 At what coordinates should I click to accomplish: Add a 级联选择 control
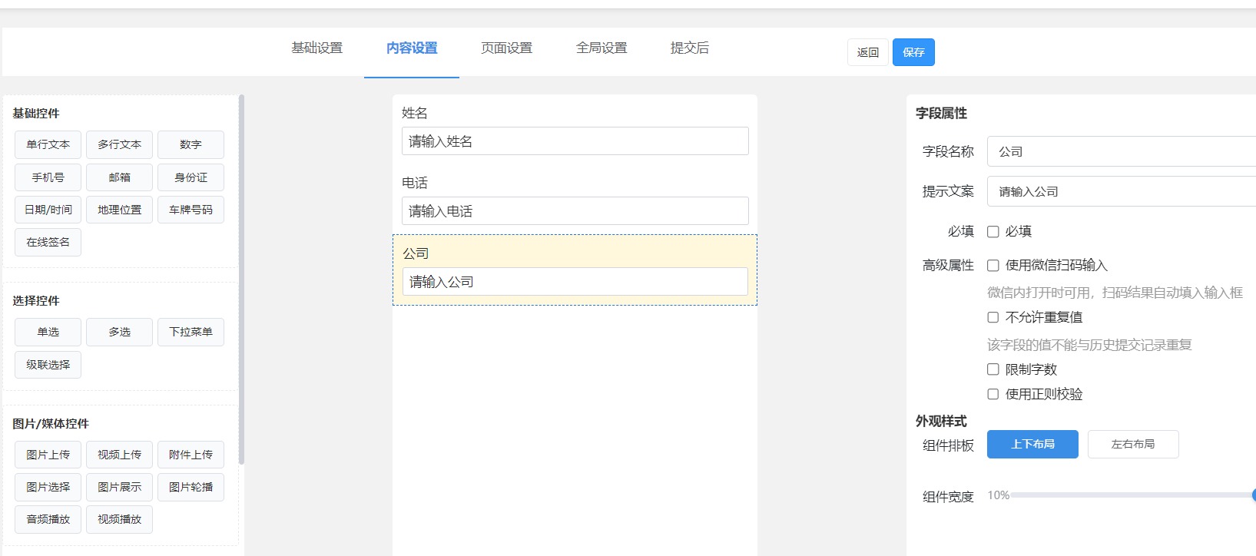48,365
